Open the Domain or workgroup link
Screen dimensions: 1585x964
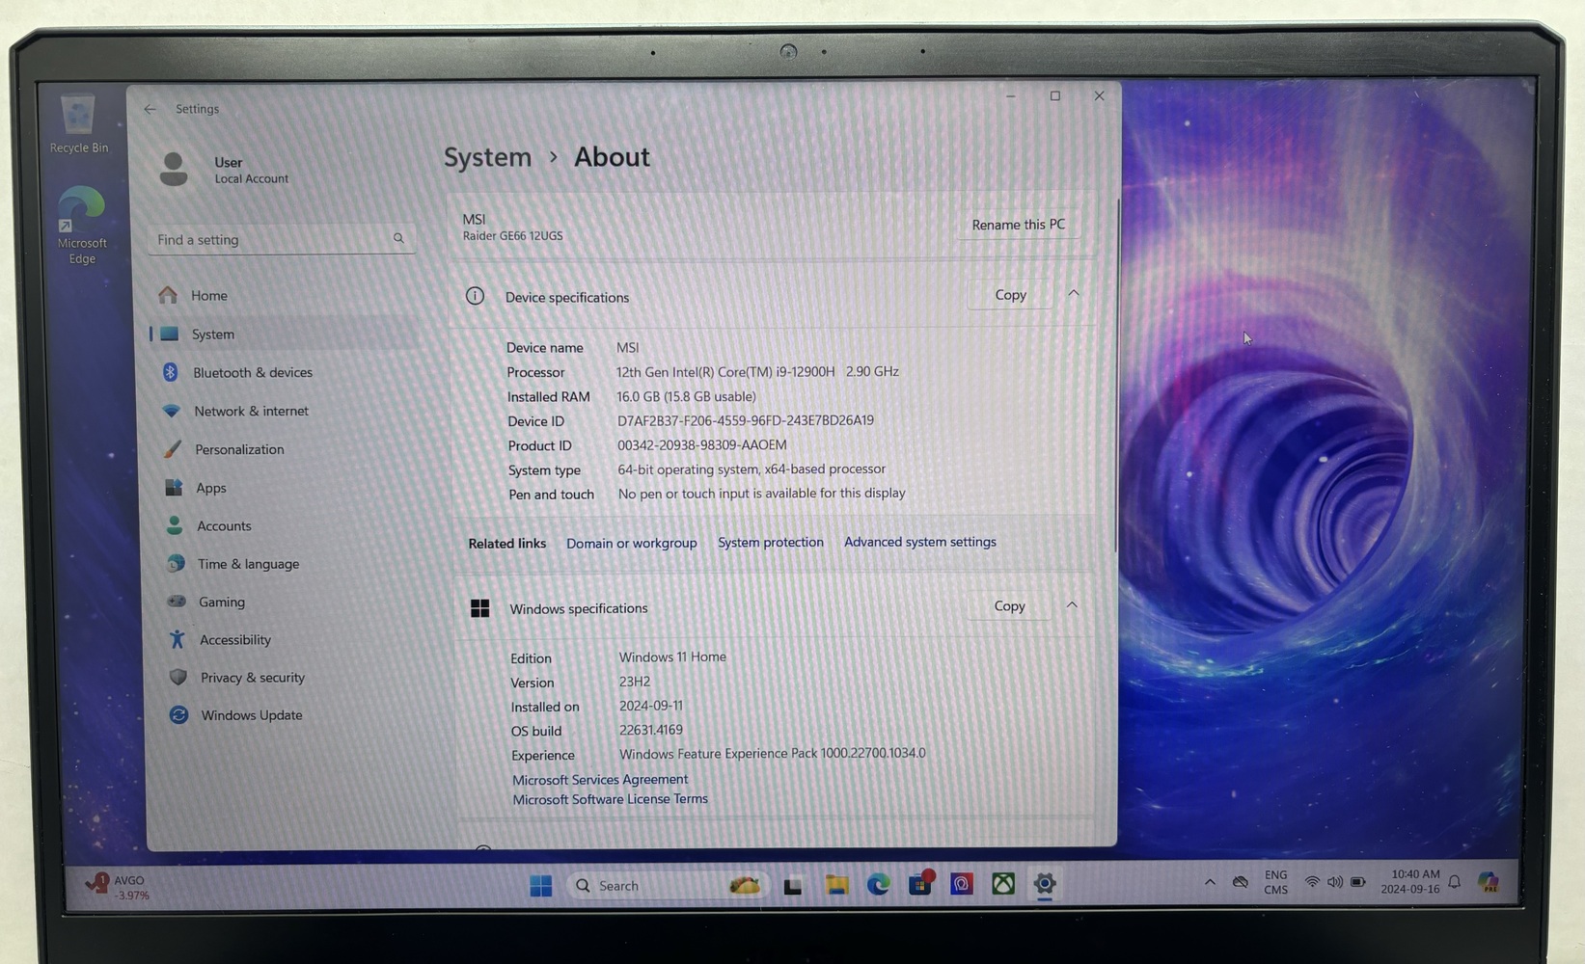click(631, 543)
